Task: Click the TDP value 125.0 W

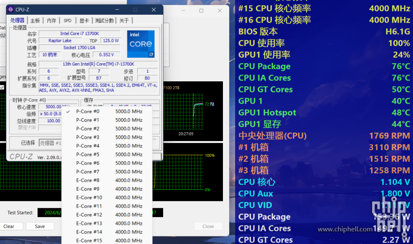Action: pos(110,40)
